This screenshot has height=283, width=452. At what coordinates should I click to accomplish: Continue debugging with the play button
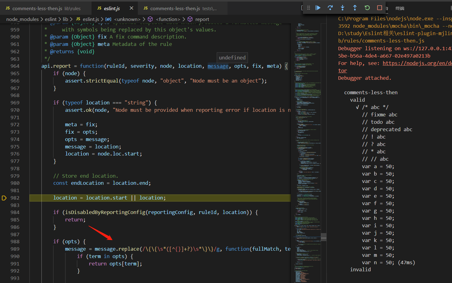[x=318, y=8]
